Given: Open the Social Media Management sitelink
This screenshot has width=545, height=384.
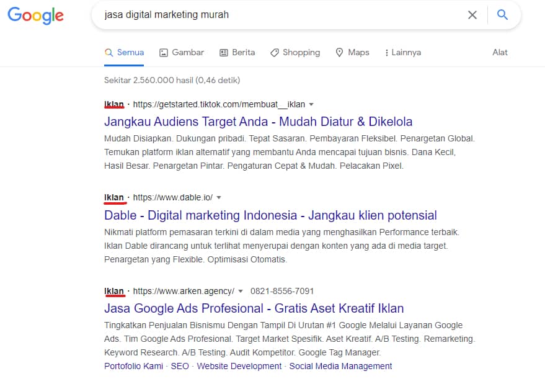Looking at the screenshot, I should pyautogui.click(x=340, y=366).
